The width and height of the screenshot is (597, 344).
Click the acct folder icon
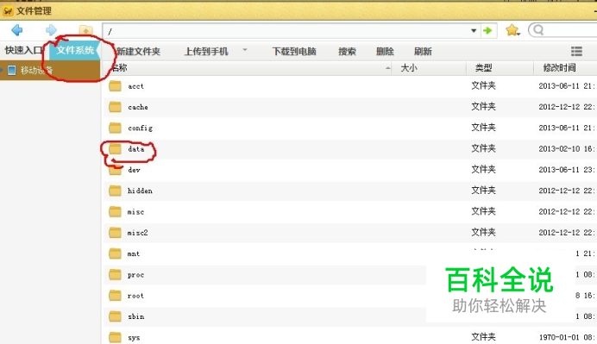pyautogui.click(x=115, y=86)
